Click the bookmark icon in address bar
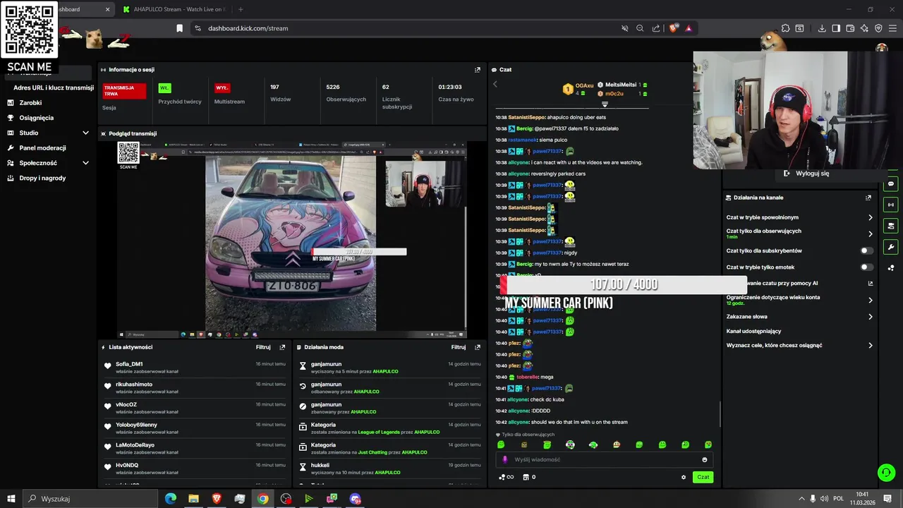This screenshot has width=903, height=508. coord(180,28)
